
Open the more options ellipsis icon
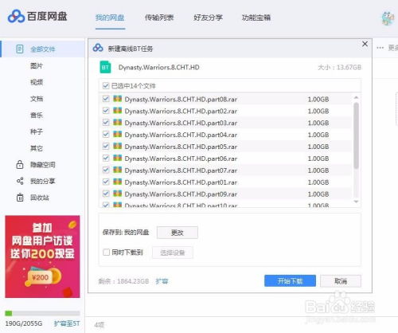pos(380,48)
